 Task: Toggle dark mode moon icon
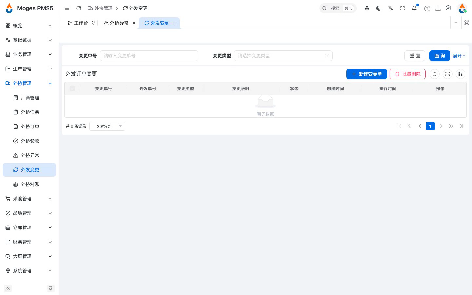pyautogui.click(x=379, y=8)
